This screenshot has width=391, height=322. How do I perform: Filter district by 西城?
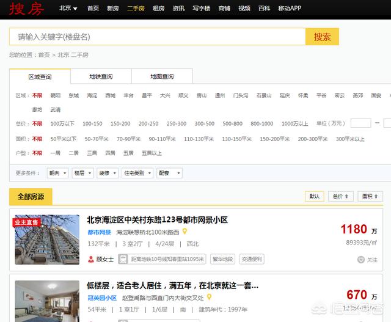(x=110, y=95)
